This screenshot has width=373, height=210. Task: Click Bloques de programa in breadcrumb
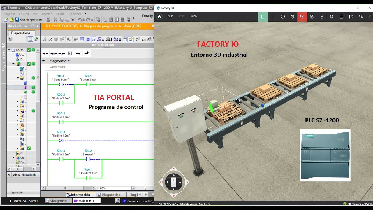[100, 26]
